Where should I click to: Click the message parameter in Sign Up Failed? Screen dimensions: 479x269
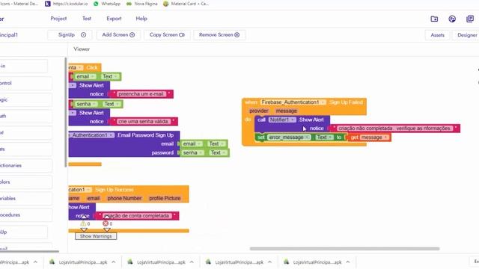[x=286, y=111]
